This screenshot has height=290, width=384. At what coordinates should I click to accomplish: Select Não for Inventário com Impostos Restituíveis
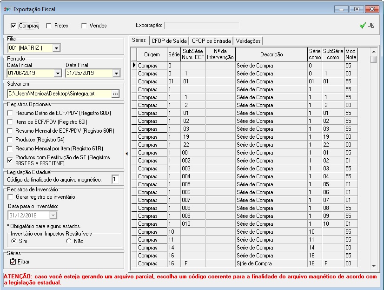pyautogui.click(x=69, y=241)
